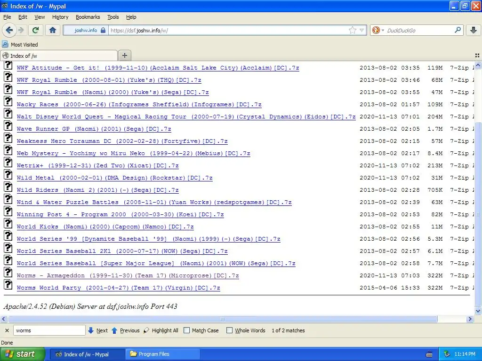Screen dimensions: 482x361
Task: Click the system tray icon before the clock
Action: [x=447, y=354]
